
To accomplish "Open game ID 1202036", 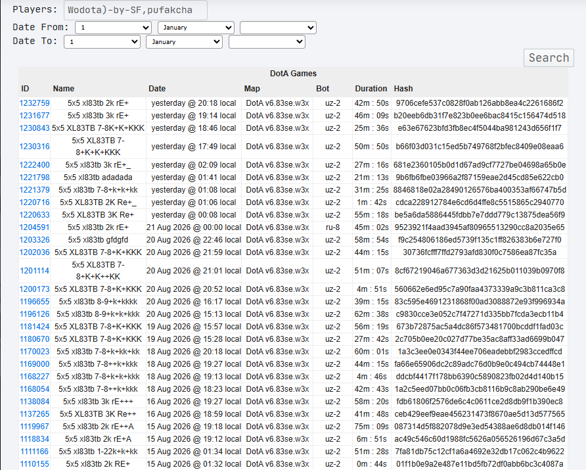I will tap(34, 252).
